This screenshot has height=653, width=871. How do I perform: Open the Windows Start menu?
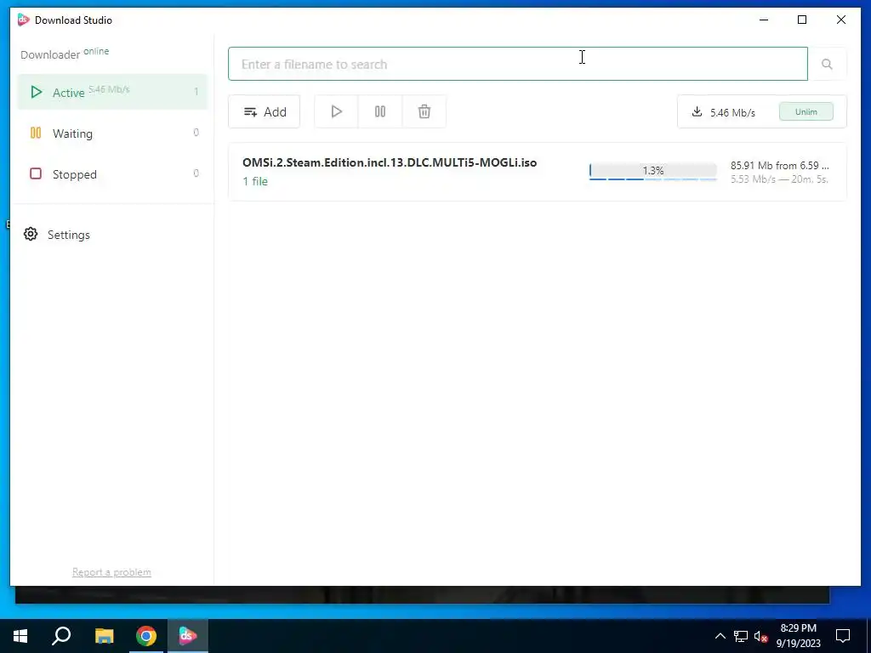(x=20, y=636)
